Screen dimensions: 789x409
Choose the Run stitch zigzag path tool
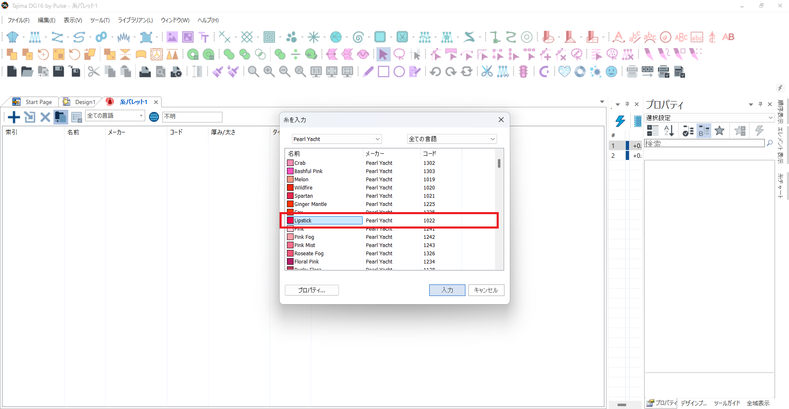tap(57, 37)
